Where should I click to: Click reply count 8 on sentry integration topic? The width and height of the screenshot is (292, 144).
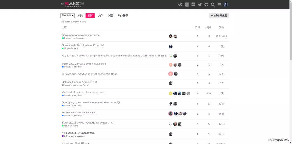197,65
